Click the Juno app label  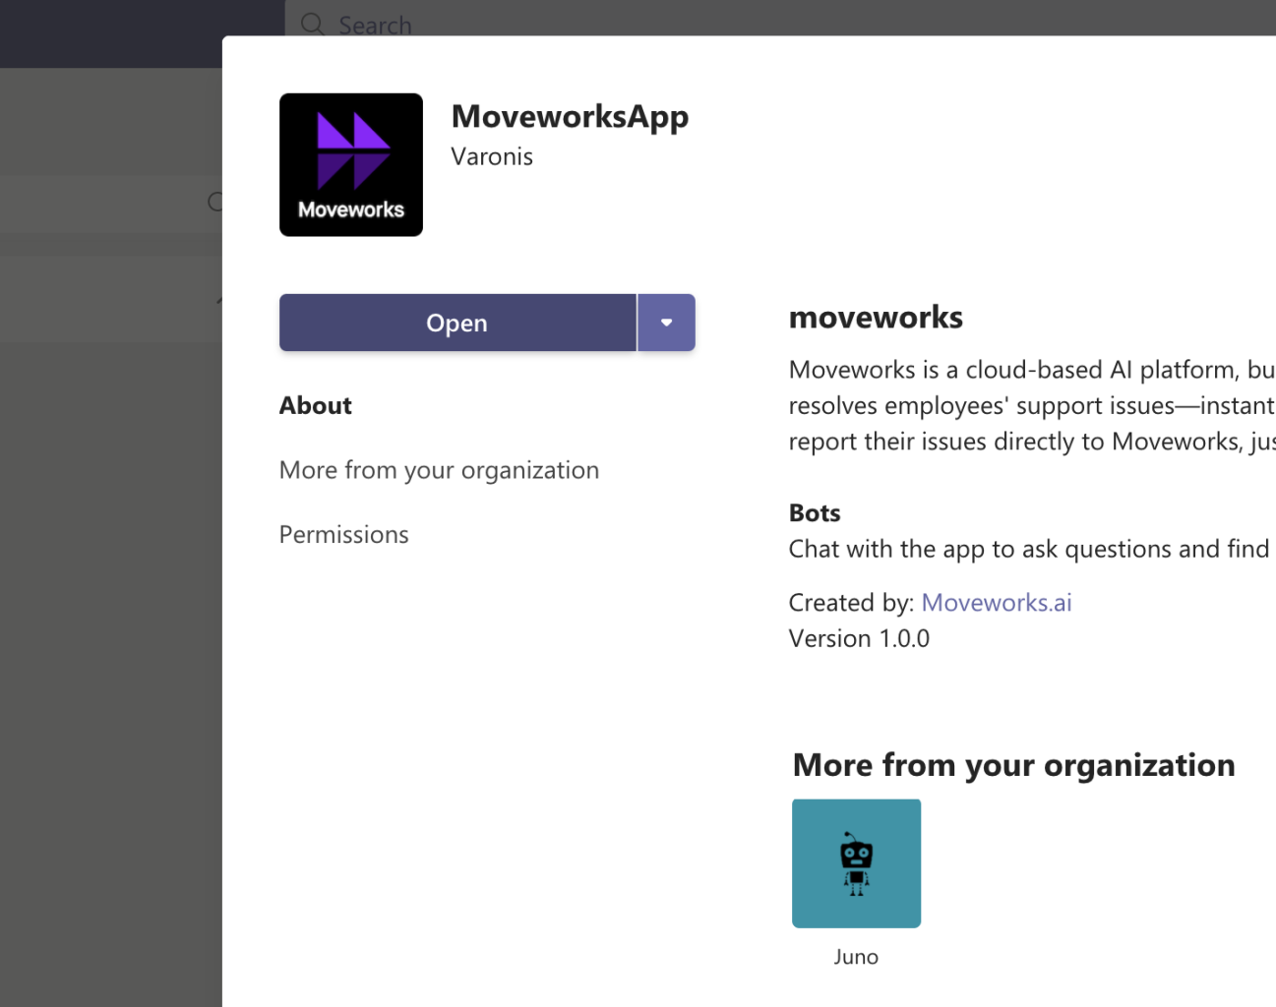click(856, 957)
